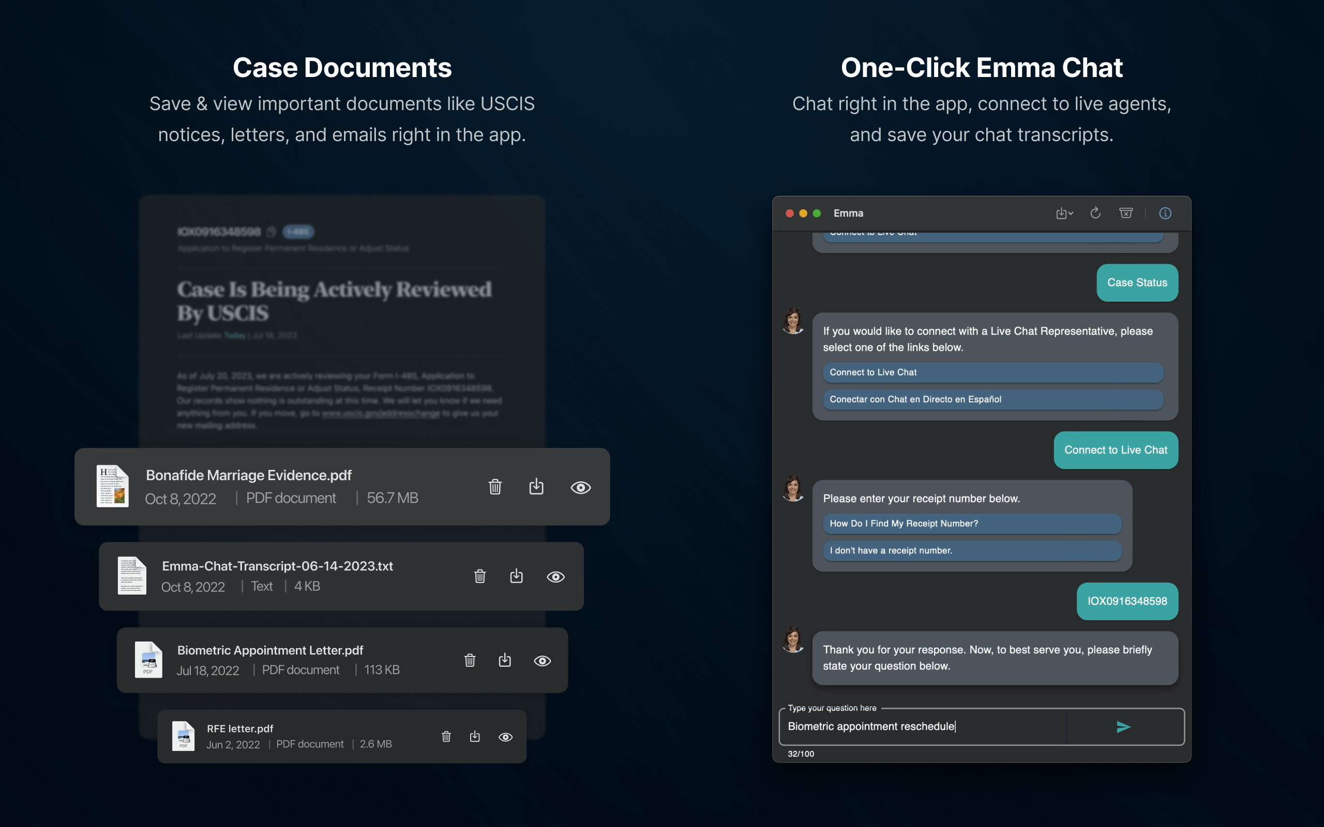Choose Conectar con Chat en Directo en Español

click(993, 399)
